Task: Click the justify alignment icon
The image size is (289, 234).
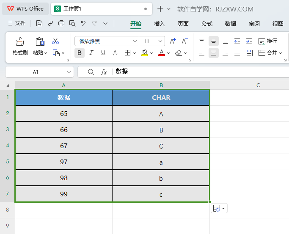Action: 237,53
